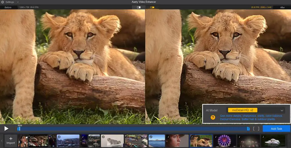Image resolution: width=291 pixels, height=148 pixels.
Task: Click the Add Task button
Action: pos(276,129)
